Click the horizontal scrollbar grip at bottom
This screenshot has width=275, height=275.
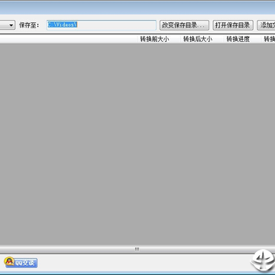[137, 249]
